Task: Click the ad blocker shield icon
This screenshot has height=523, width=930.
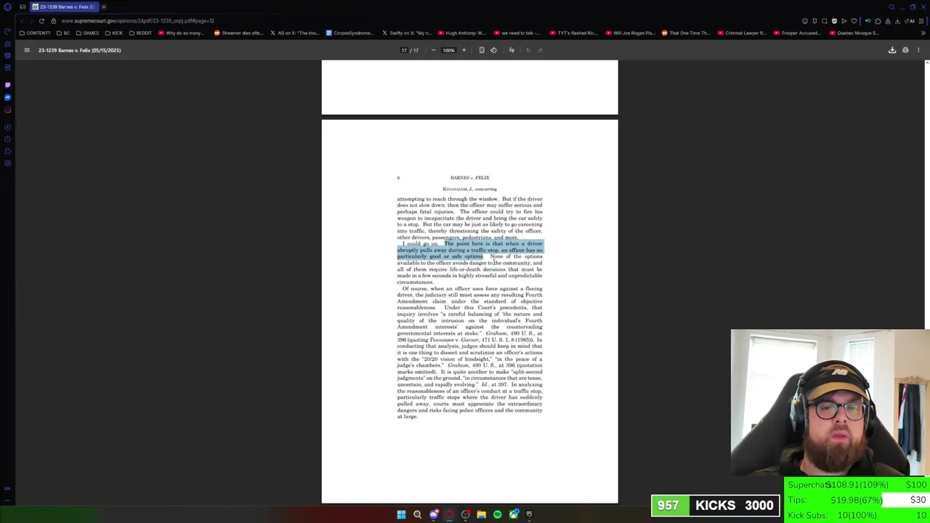Action: coord(834,21)
